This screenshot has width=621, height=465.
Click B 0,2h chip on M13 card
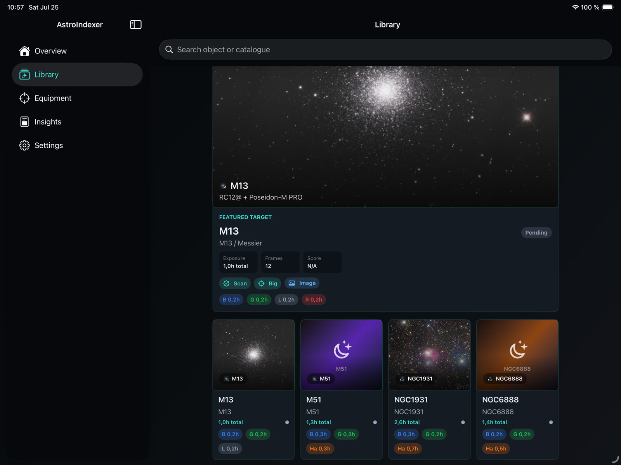231,434
